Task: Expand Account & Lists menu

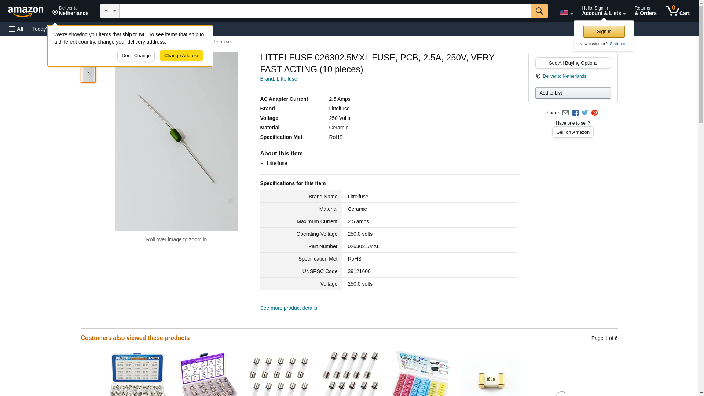Action: (604, 11)
